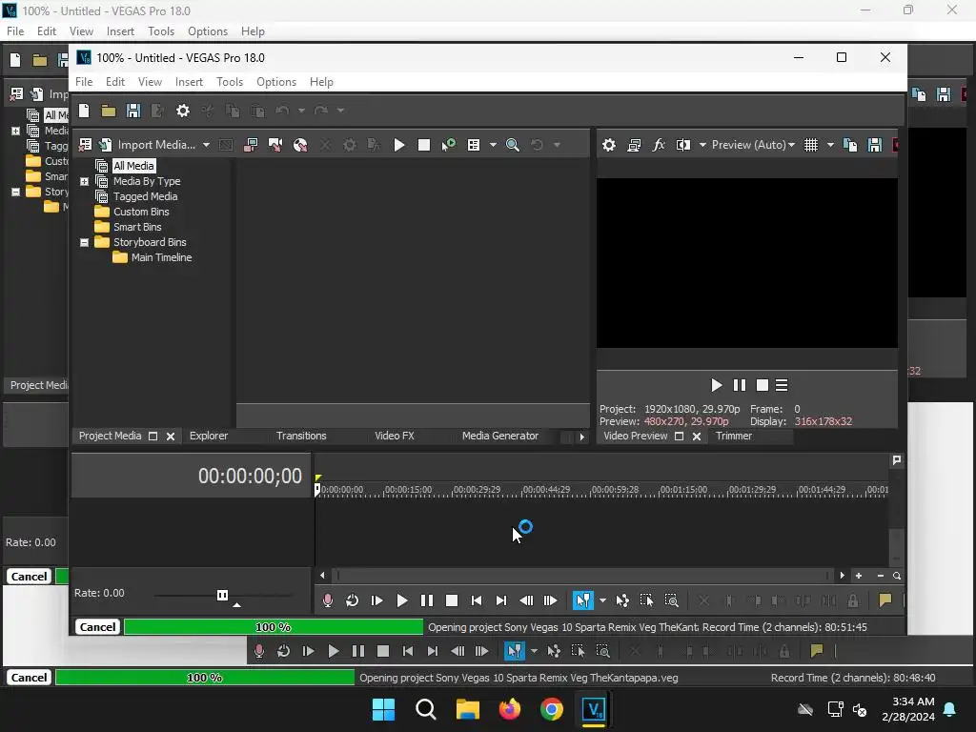
Task: Zoom in timeline with plus button
Action: click(x=859, y=576)
